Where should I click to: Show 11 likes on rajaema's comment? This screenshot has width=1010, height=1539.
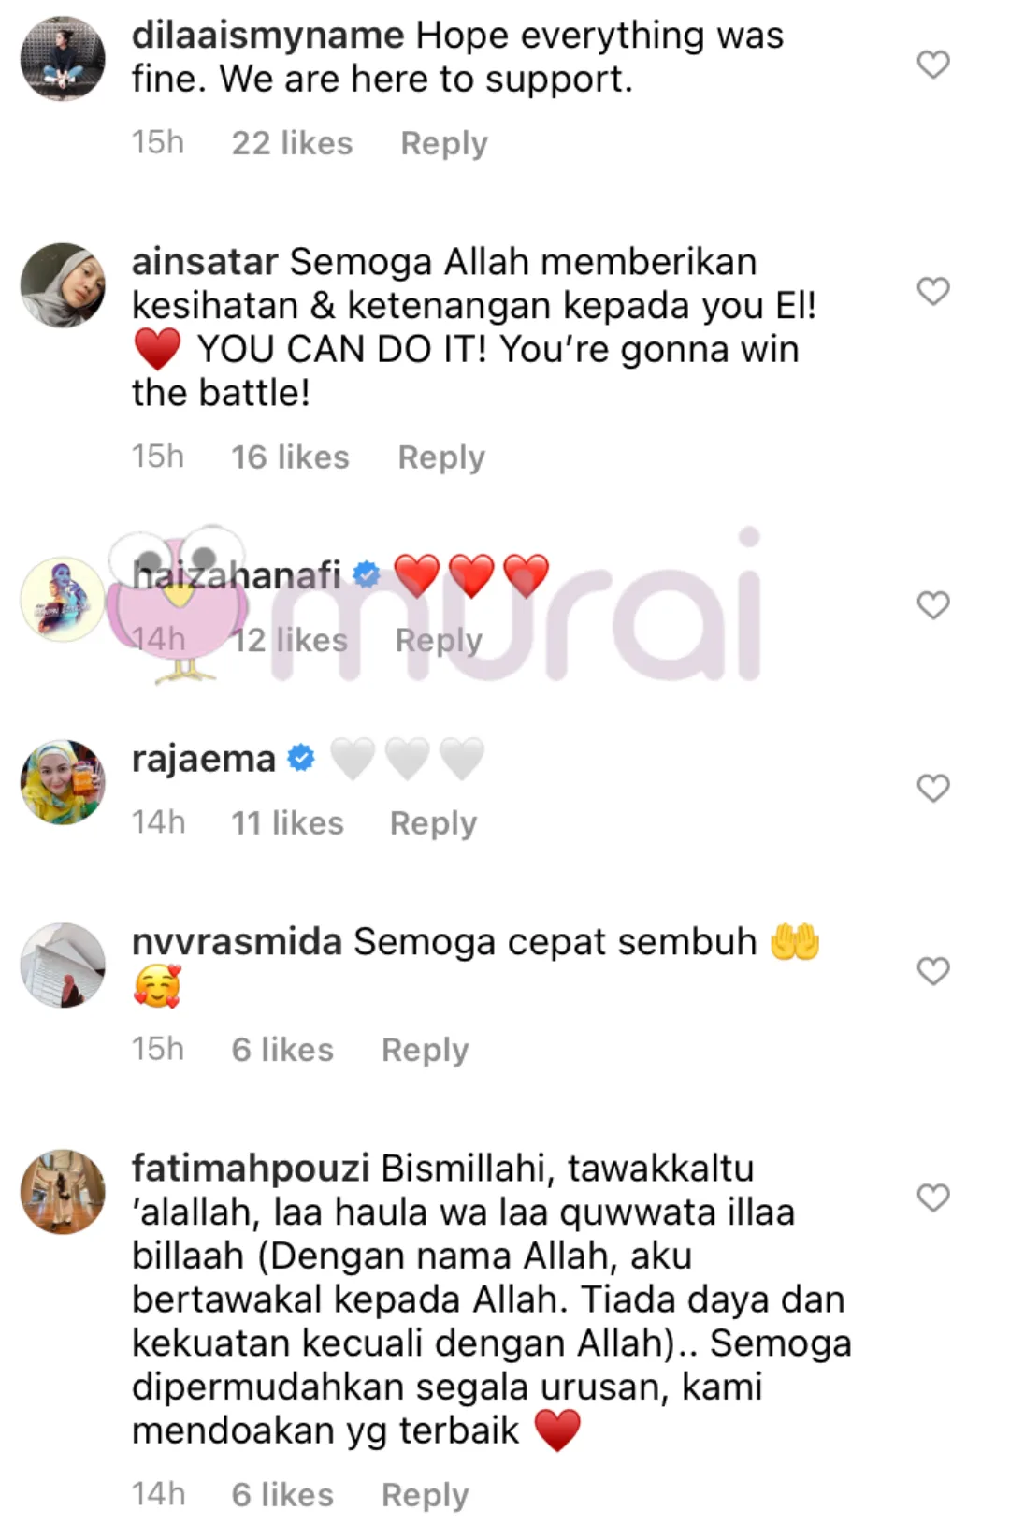[287, 823]
